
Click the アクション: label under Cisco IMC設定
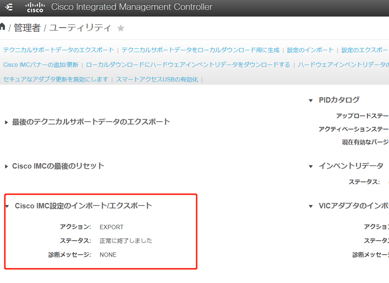click(76, 227)
